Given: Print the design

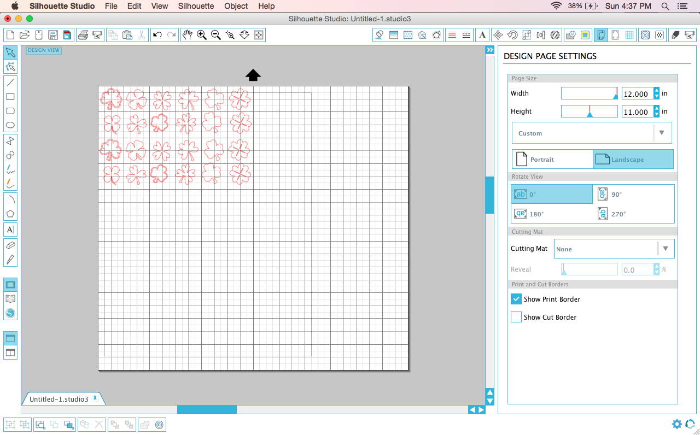Looking at the screenshot, I should click(x=83, y=35).
